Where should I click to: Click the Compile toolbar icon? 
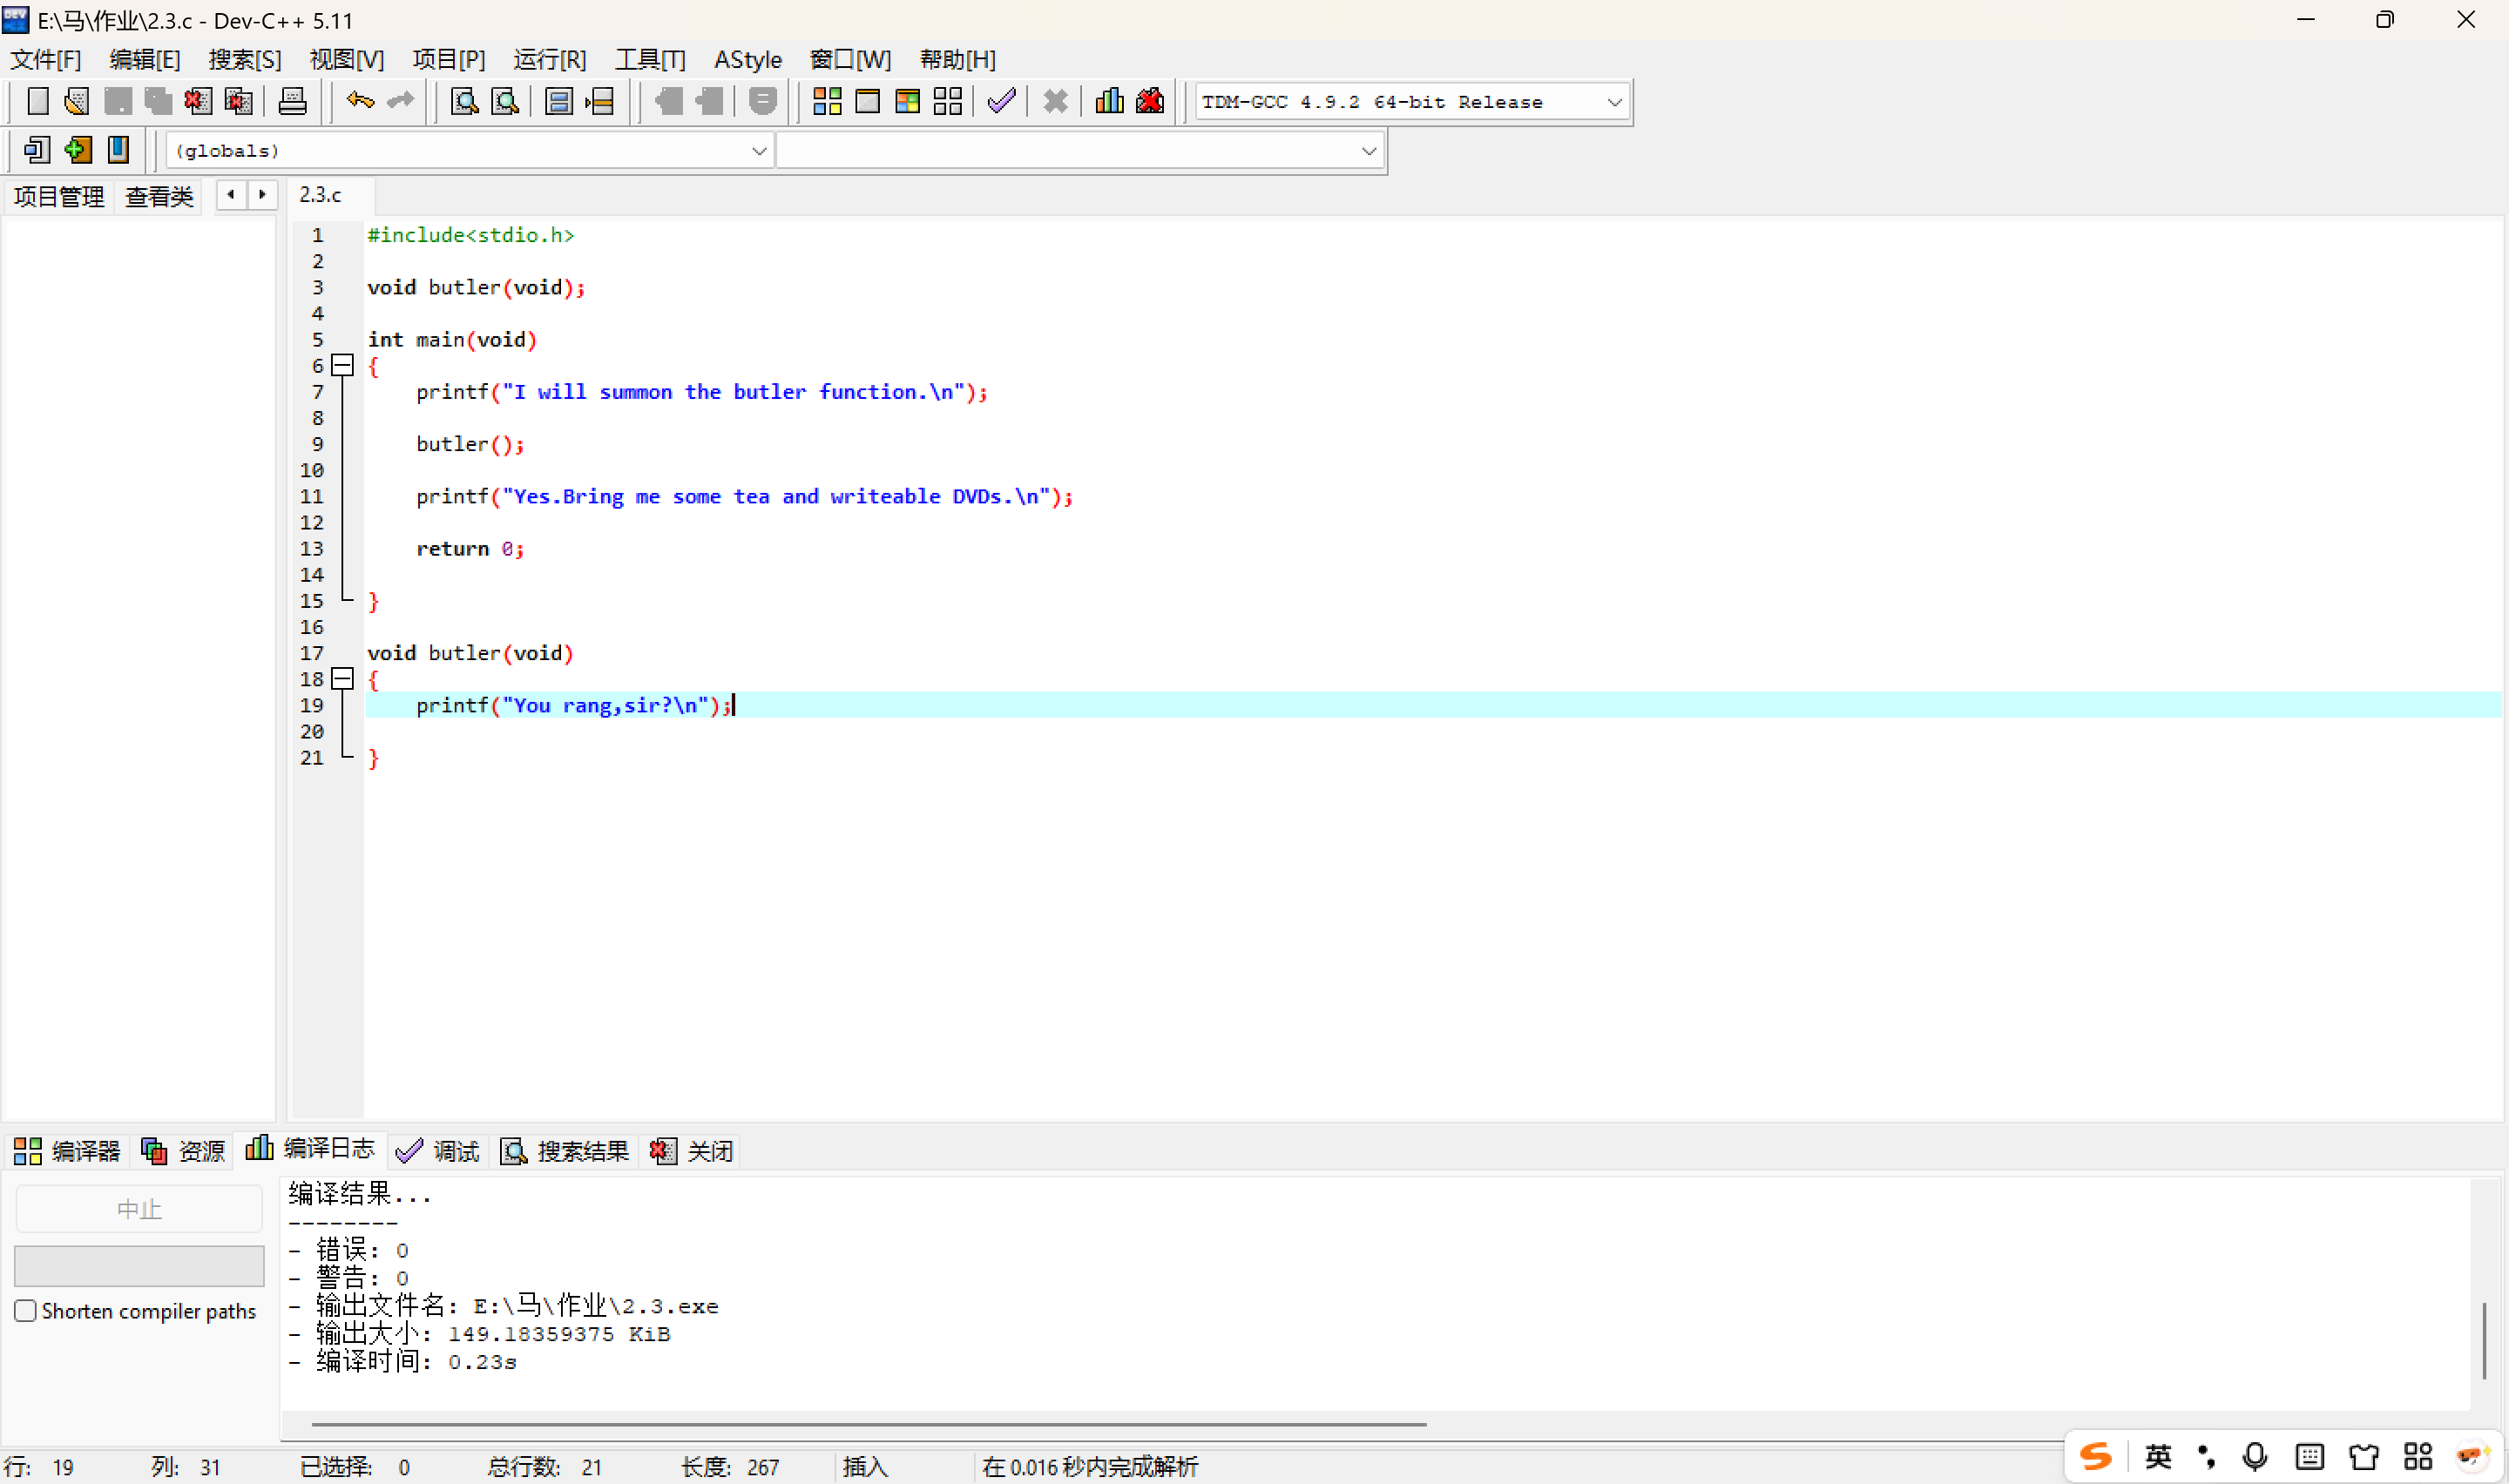[827, 101]
